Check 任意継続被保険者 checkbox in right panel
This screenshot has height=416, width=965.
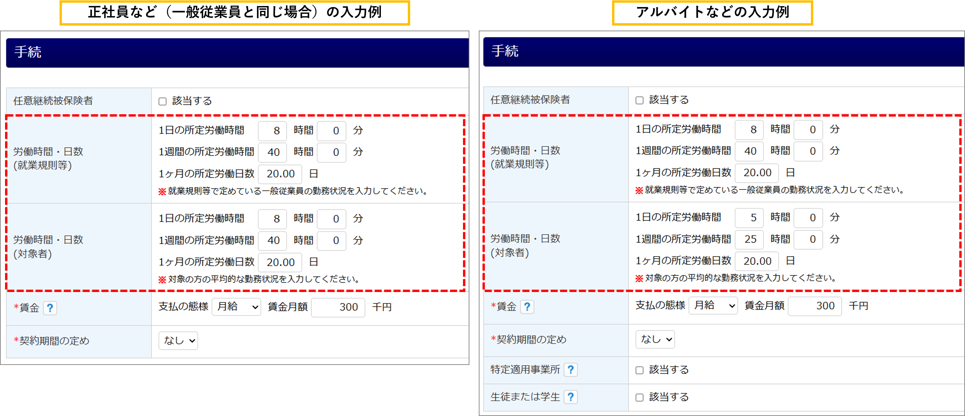click(639, 100)
